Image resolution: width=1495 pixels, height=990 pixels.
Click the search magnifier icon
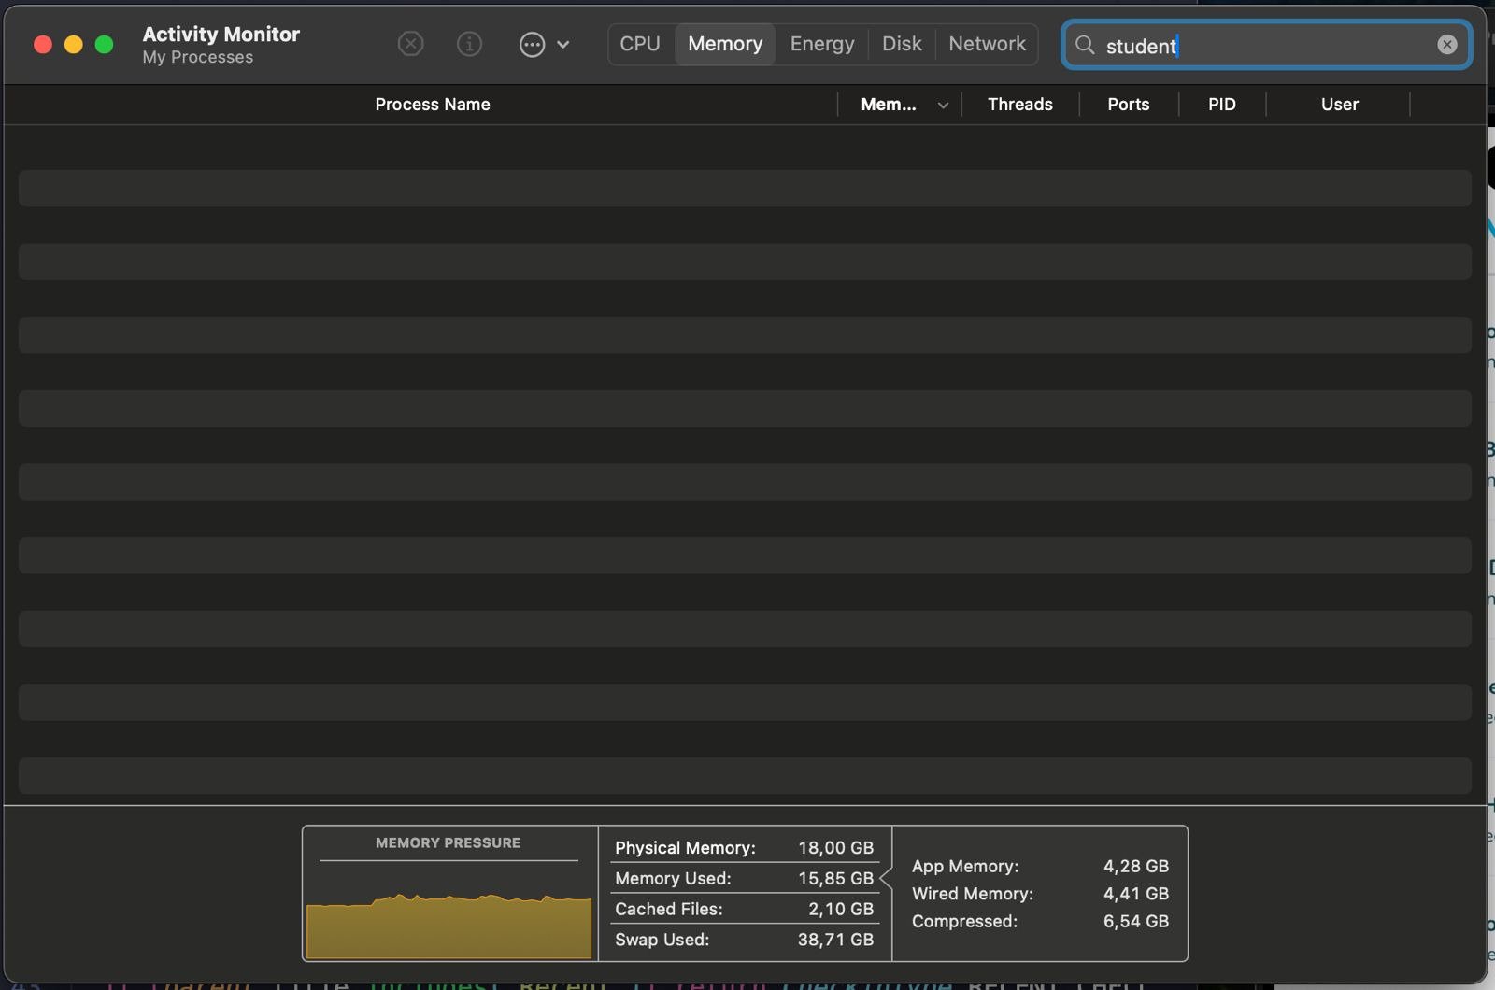(x=1085, y=45)
